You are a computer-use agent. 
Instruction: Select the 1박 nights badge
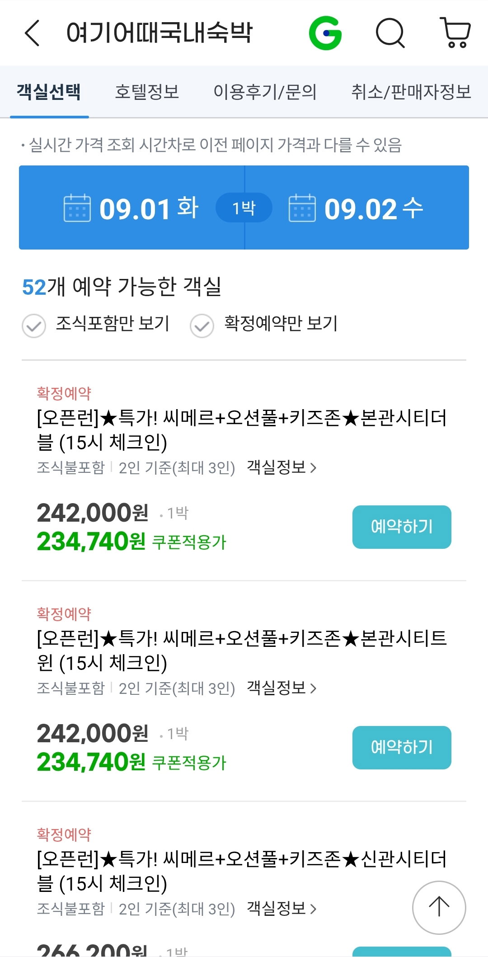click(x=244, y=208)
